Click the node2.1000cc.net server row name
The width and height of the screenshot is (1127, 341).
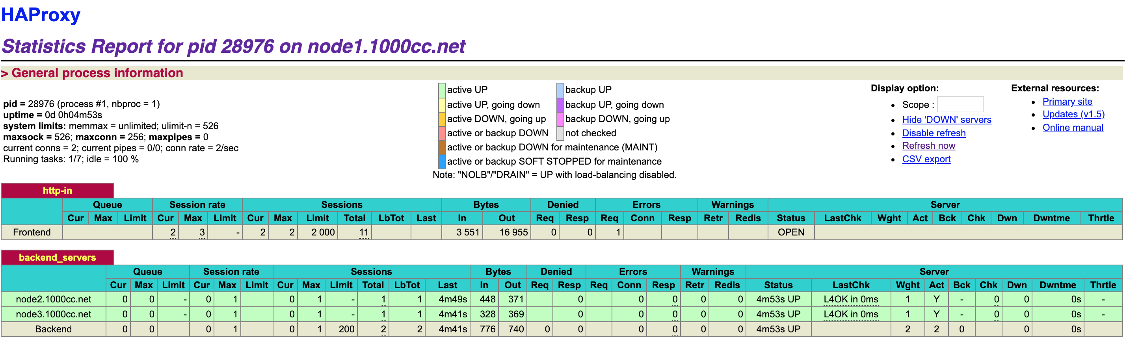(x=53, y=300)
